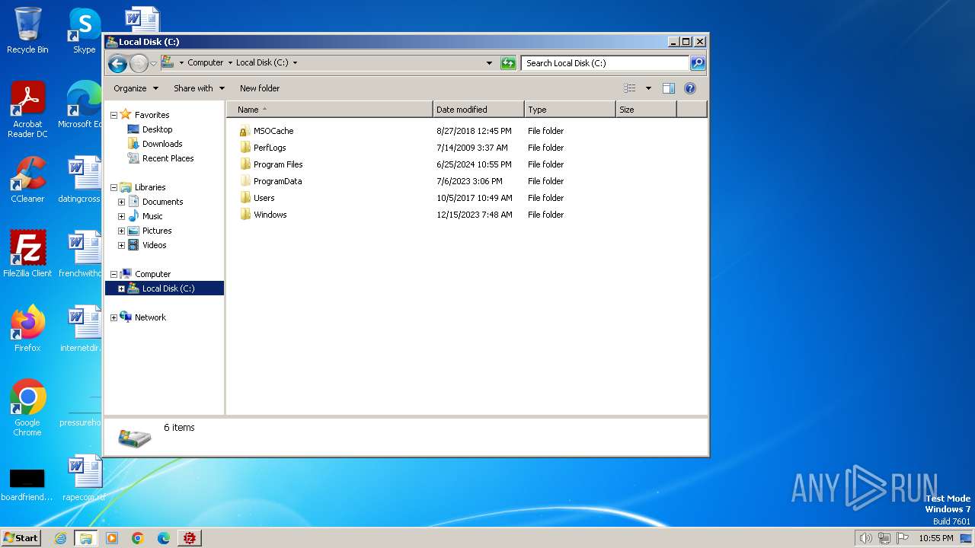This screenshot has width=975, height=548.
Task: Collapse the Libraries tree section
Action: [x=113, y=187]
